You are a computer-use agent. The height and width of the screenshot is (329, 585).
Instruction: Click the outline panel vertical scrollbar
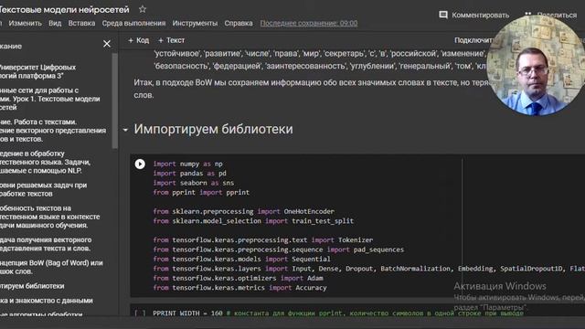(115, 101)
